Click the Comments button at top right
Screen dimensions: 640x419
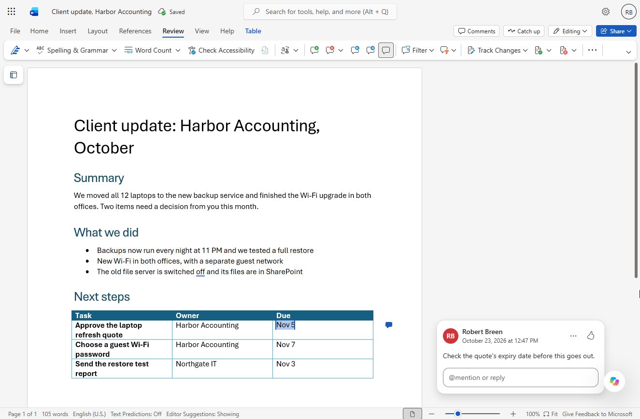(477, 31)
